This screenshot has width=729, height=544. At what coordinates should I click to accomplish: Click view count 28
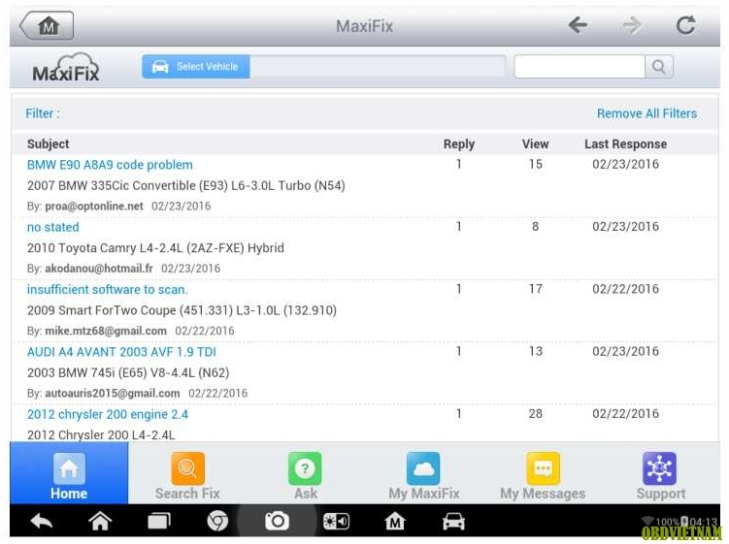point(535,413)
